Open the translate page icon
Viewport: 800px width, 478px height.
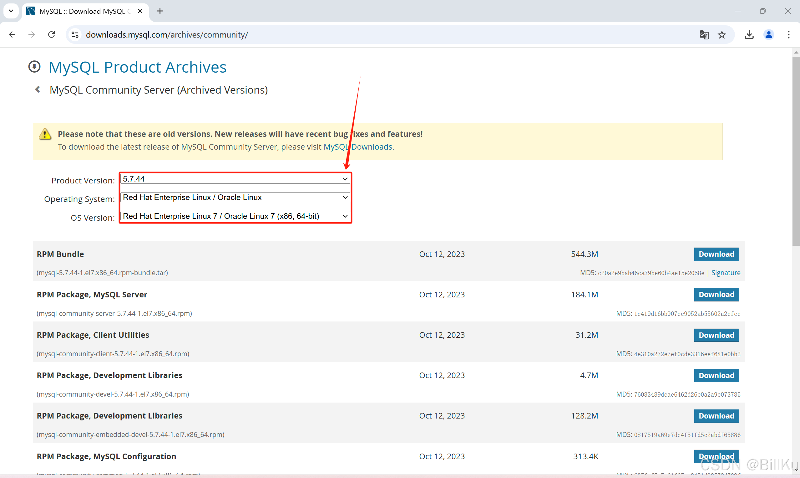tap(704, 34)
